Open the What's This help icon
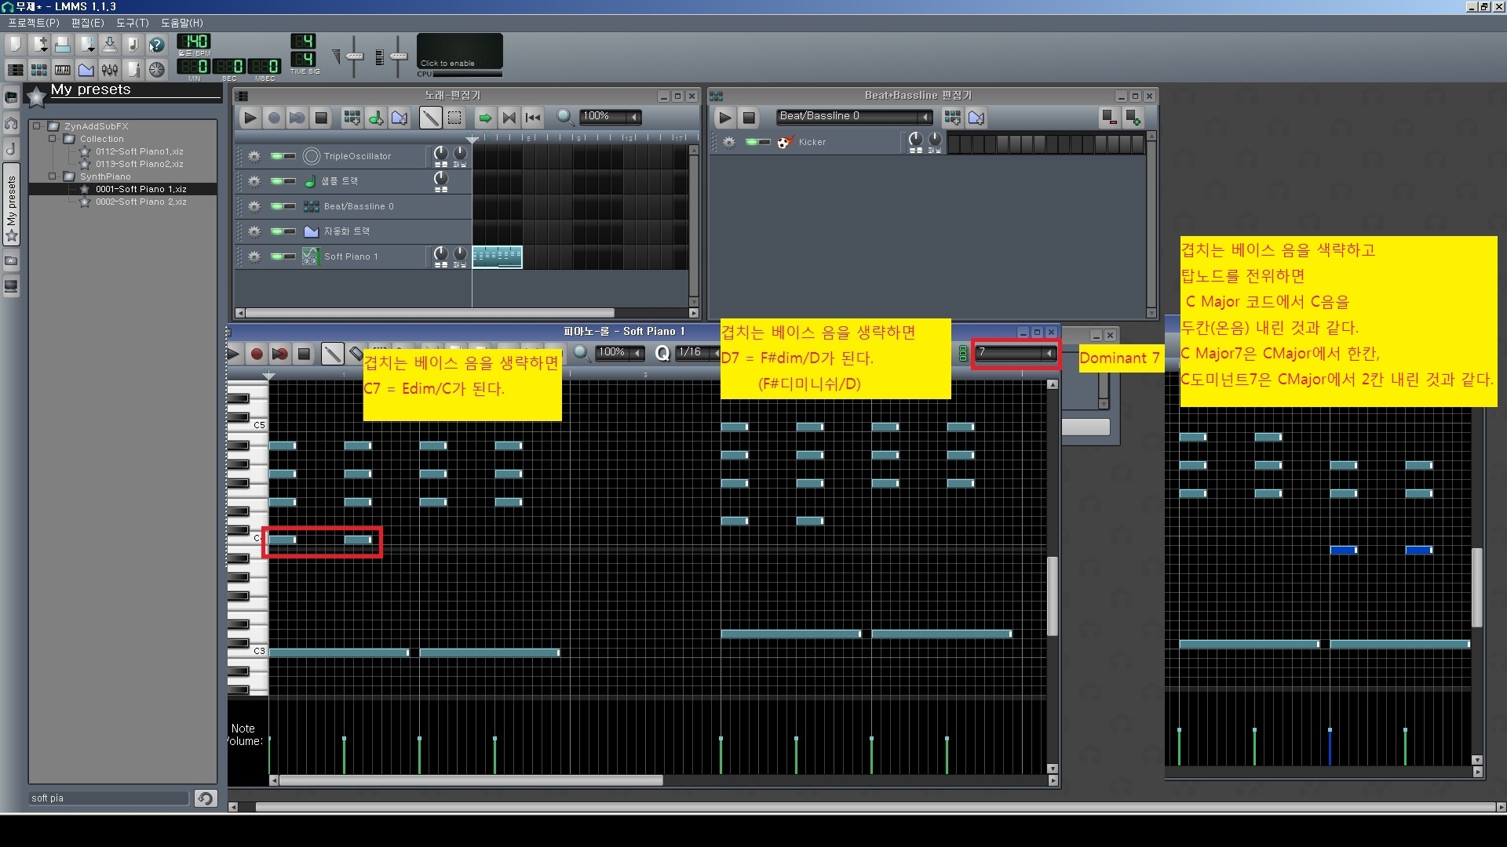The image size is (1507, 847). (x=157, y=44)
